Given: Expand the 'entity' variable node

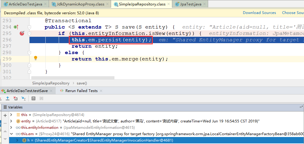Looking at the screenshot, I should 11,121.
